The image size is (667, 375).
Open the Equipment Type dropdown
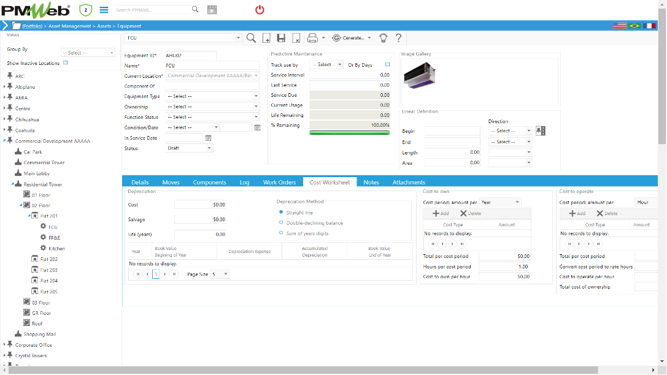[212, 96]
